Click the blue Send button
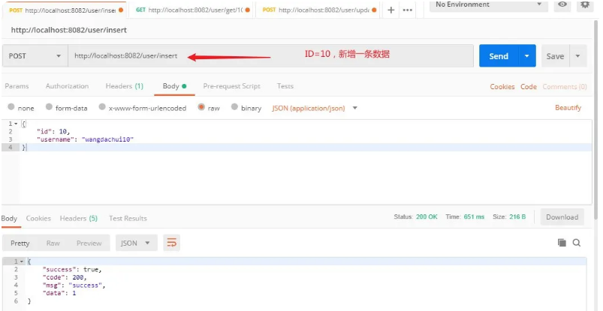Screen dimensions: 603x311 [499, 56]
